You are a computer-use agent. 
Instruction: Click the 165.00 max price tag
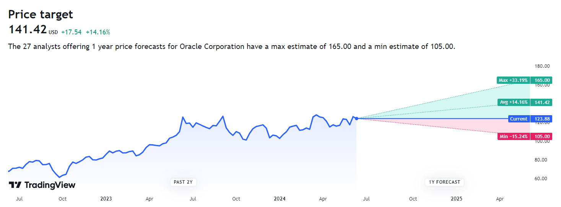click(x=543, y=80)
